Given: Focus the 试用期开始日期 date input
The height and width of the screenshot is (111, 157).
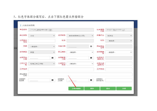Looking at the screenshot, I should 39,80.
